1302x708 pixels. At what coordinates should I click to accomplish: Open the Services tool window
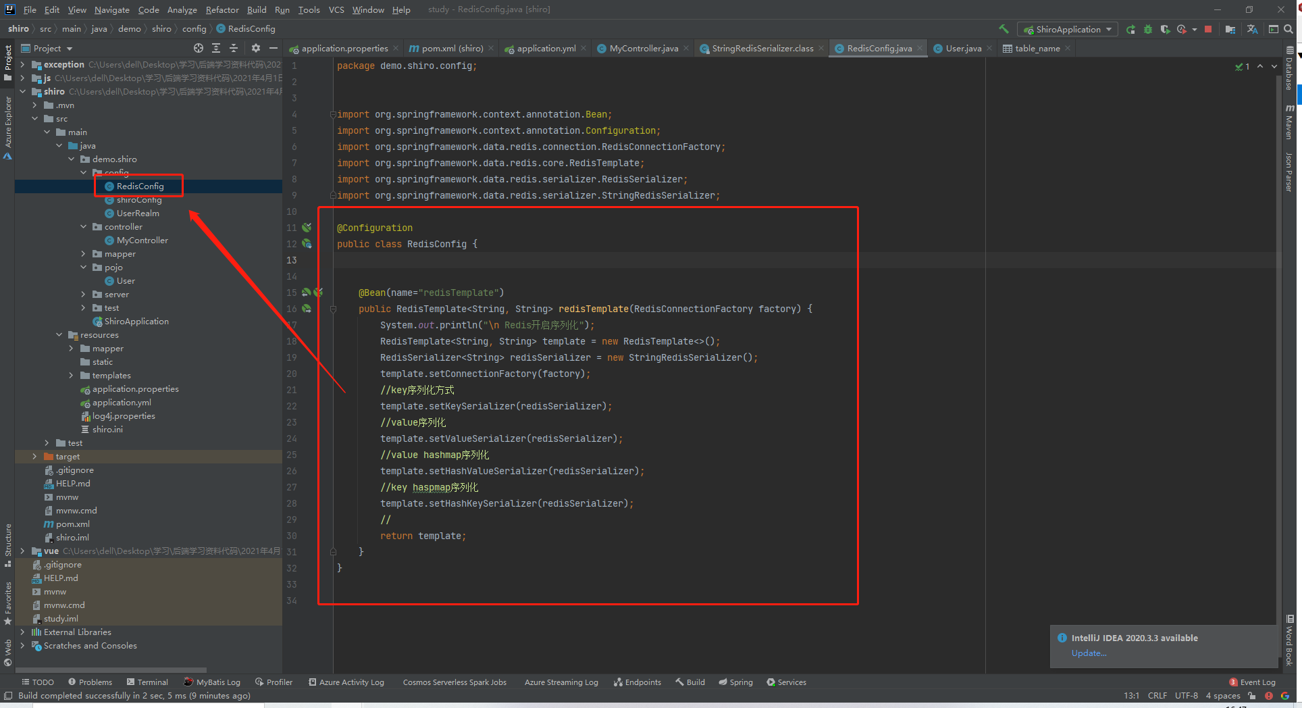[x=786, y=682]
